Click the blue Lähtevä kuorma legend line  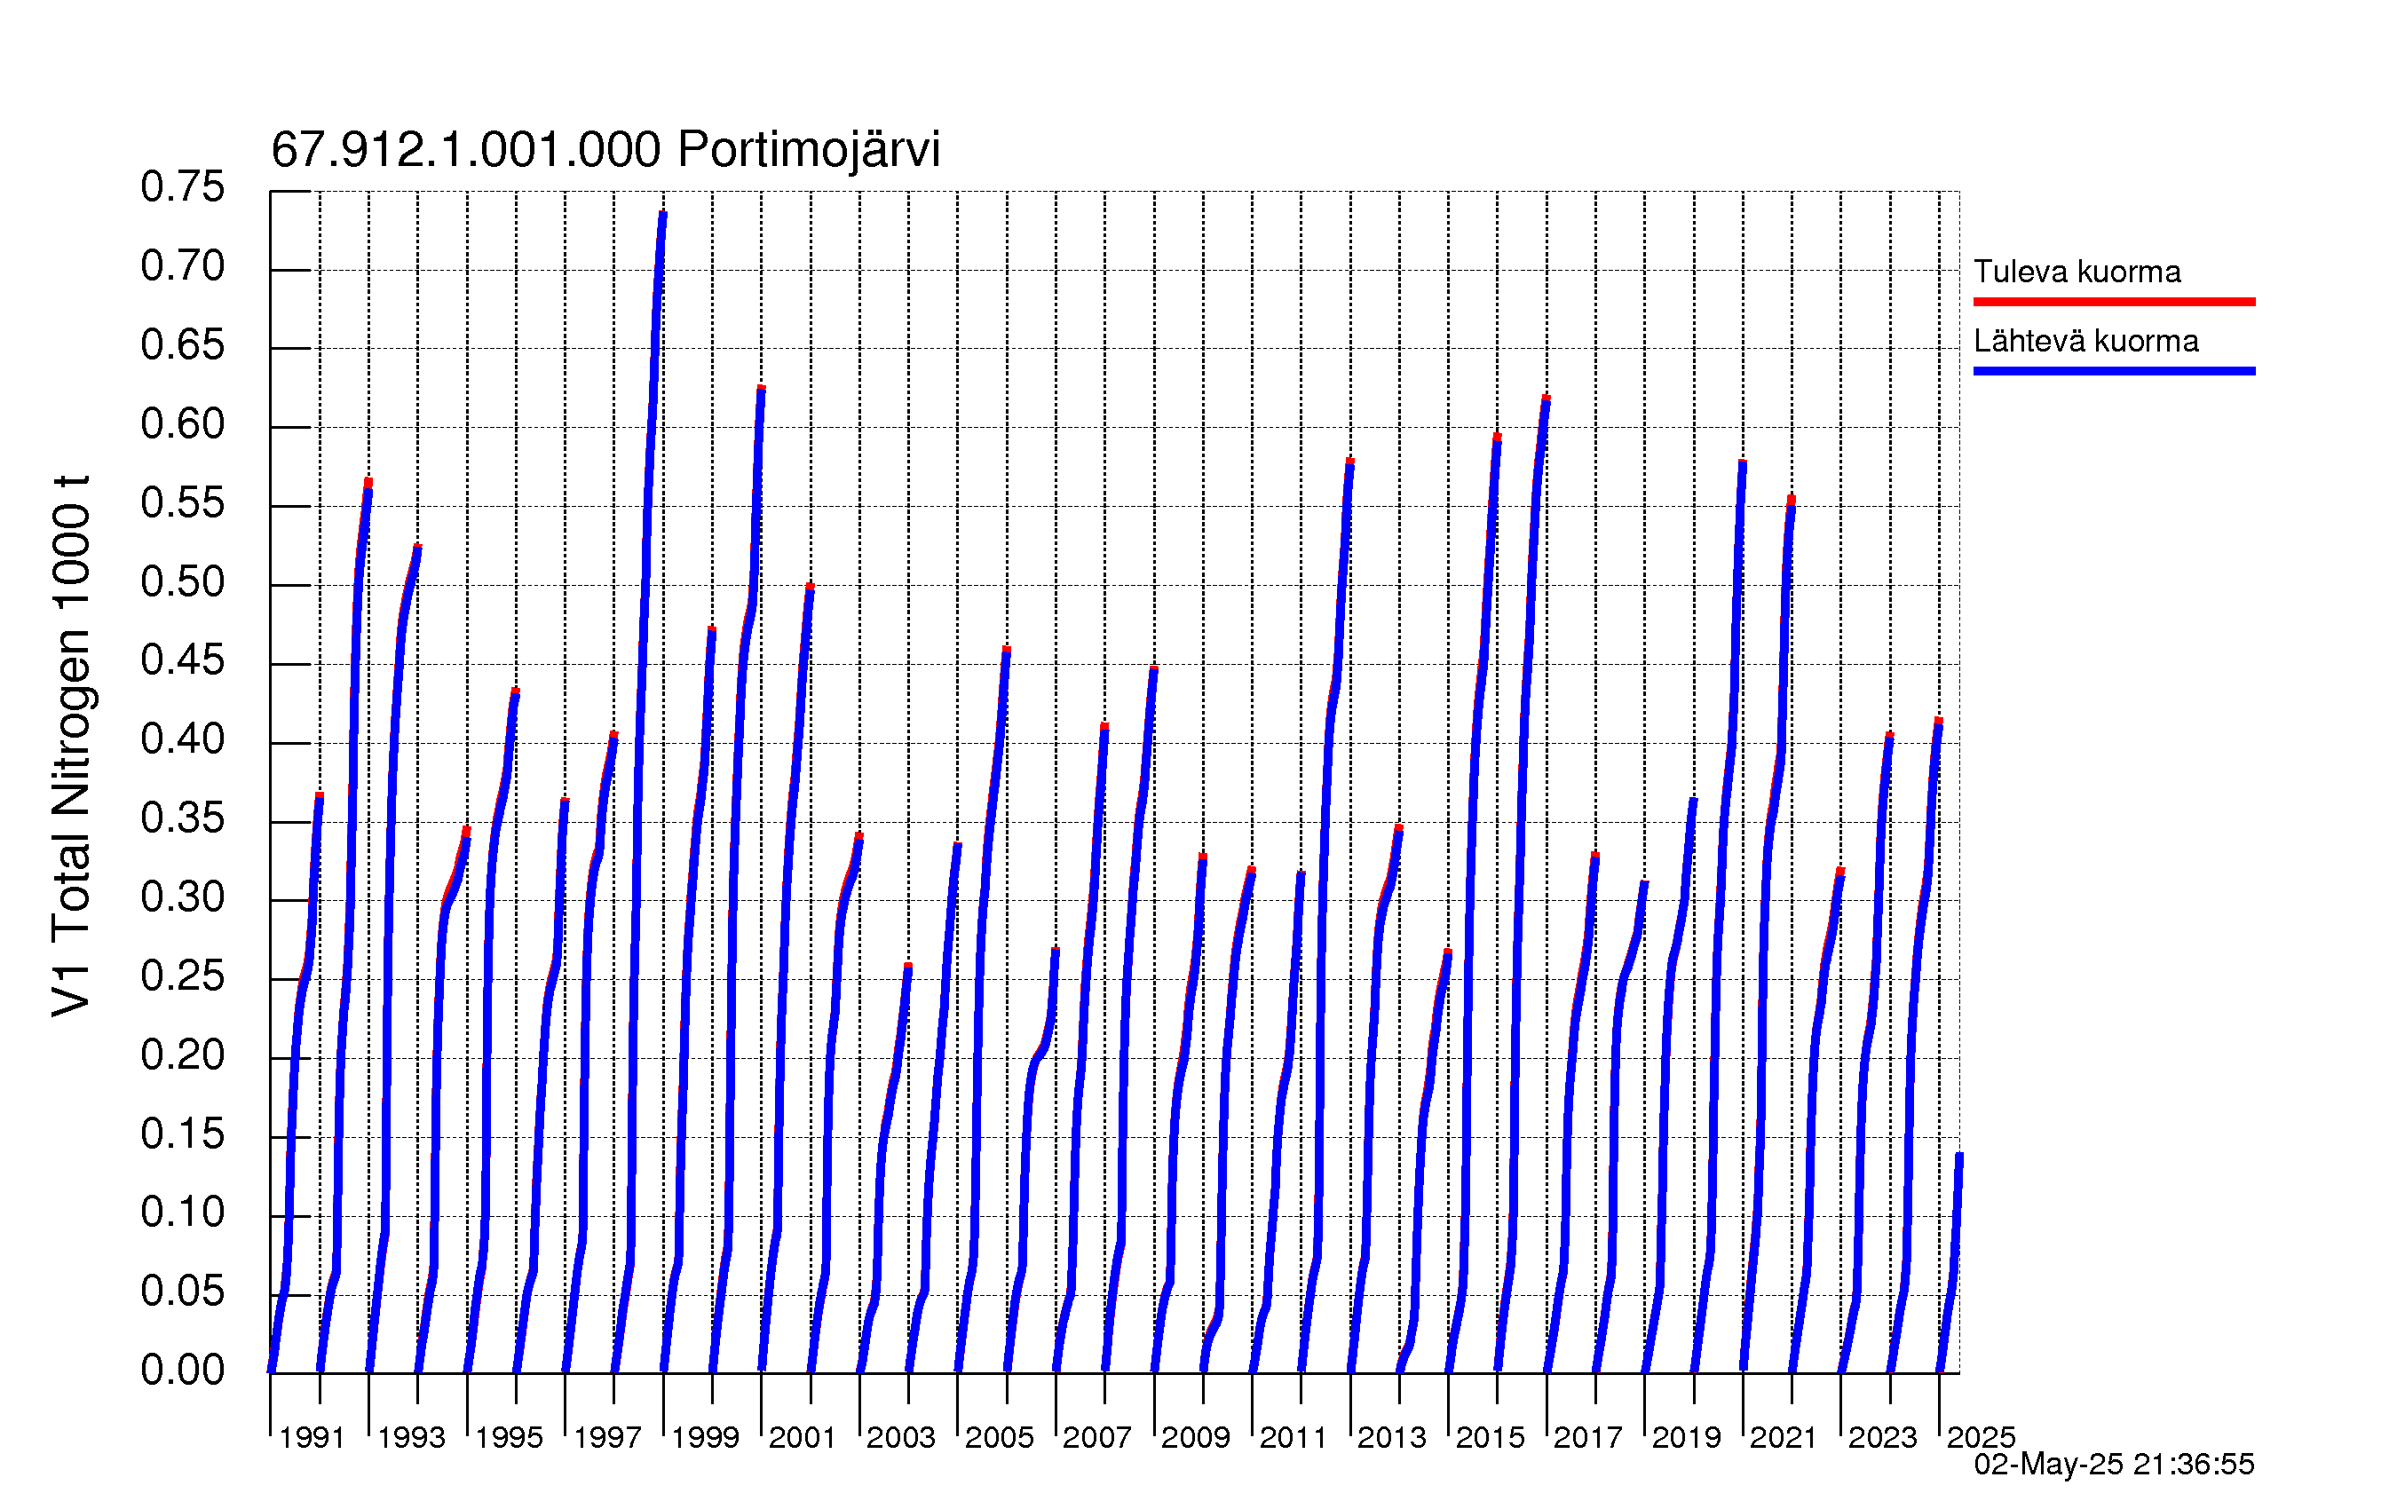2113,371
